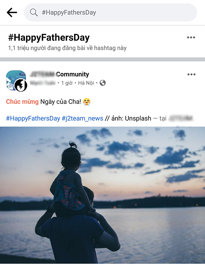This screenshot has height=265, width=205.
Task: Click the #HappyFathersDay page heading
Action: 49,37
